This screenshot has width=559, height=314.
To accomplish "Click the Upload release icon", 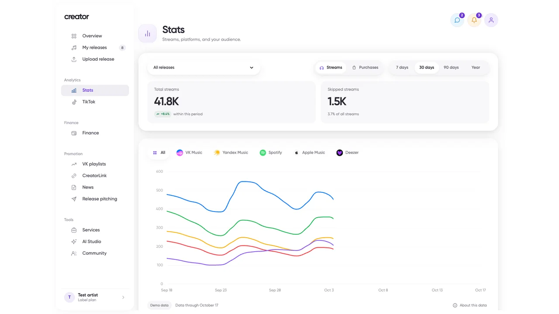I will tap(74, 59).
